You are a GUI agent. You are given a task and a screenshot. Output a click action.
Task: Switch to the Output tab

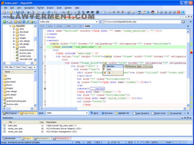click(x=27, y=139)
